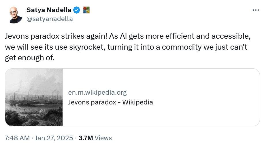
Task: Open Satya Nadella's profile avatar
Action: [16, 15]
